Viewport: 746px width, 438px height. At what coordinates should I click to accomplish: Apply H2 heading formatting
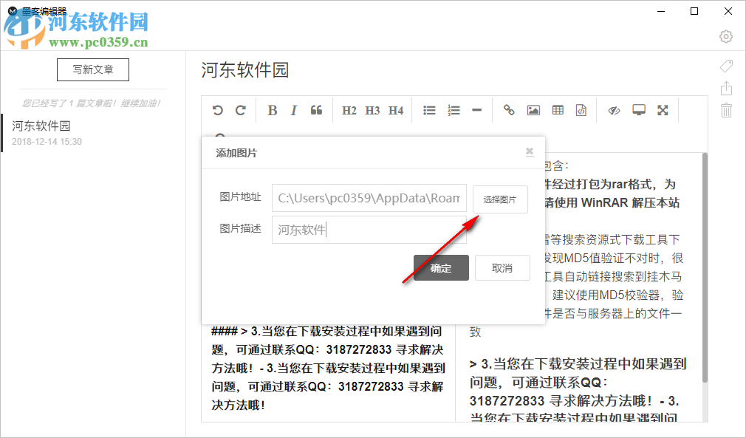coord(349,109)
